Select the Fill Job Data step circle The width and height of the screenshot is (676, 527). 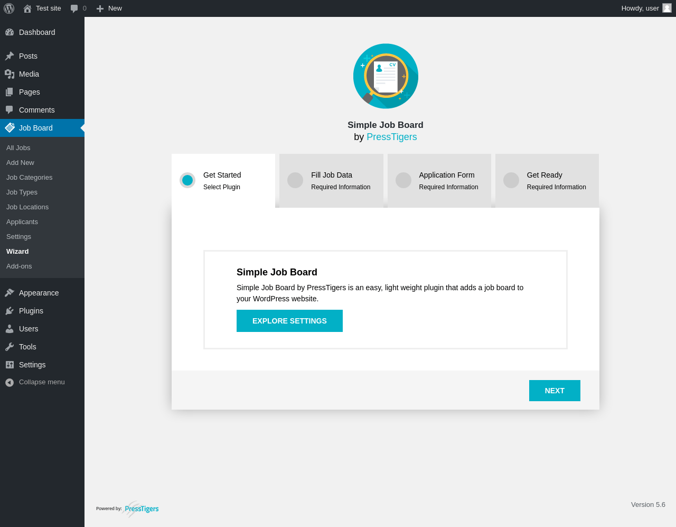point(295,180)
